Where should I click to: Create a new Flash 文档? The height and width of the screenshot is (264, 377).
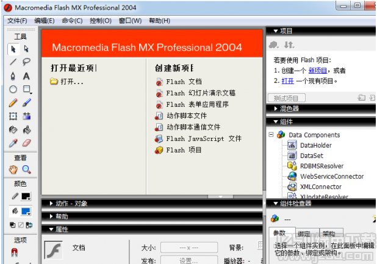tap(179, 82)
